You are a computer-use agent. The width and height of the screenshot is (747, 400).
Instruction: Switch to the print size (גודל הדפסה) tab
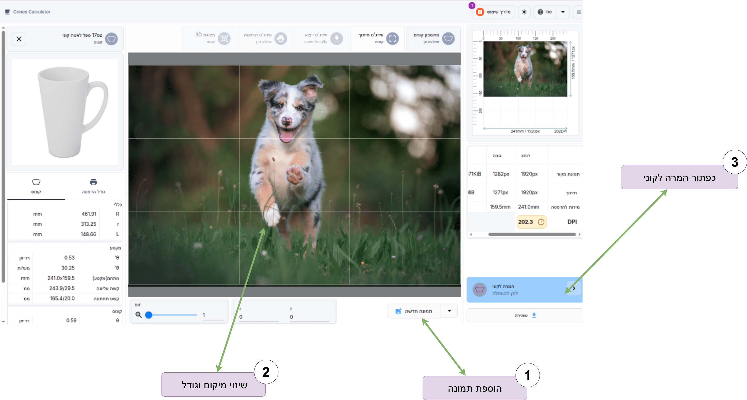(x=93, y=186)
